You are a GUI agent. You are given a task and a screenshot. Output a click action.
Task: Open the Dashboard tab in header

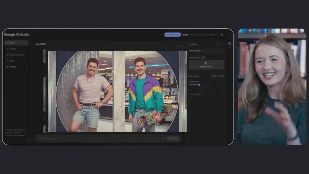(x=195, y=35)
